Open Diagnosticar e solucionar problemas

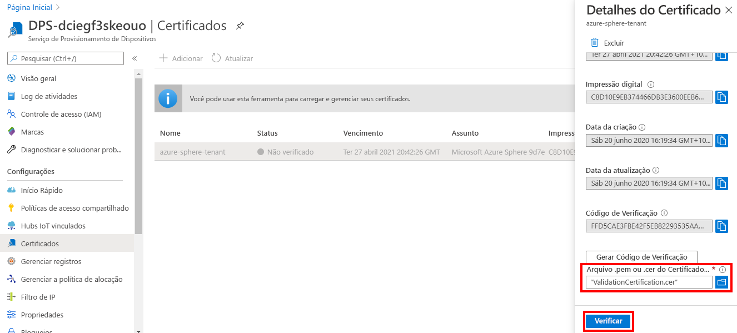[x=70, y=150]
